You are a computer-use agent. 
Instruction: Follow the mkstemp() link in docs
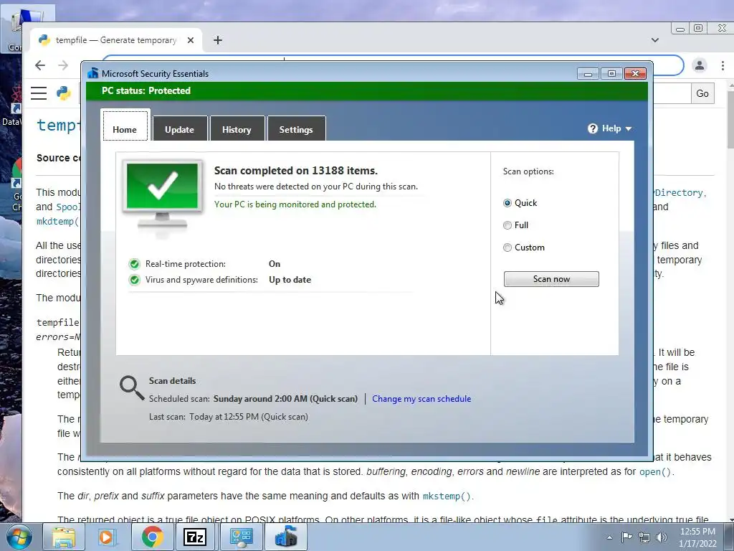tap(447, 496)
